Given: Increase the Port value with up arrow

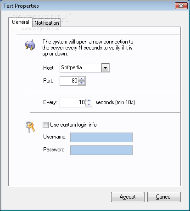Looking at the screenshot, I should coord(82,79).
